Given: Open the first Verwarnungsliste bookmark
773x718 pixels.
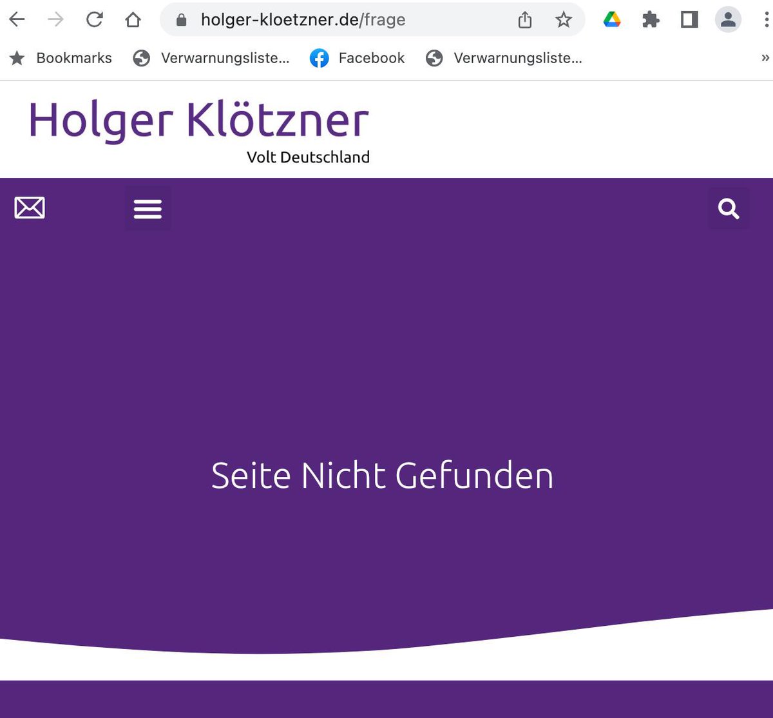Looking at the screenshot, I should click(x=211, y=58).
